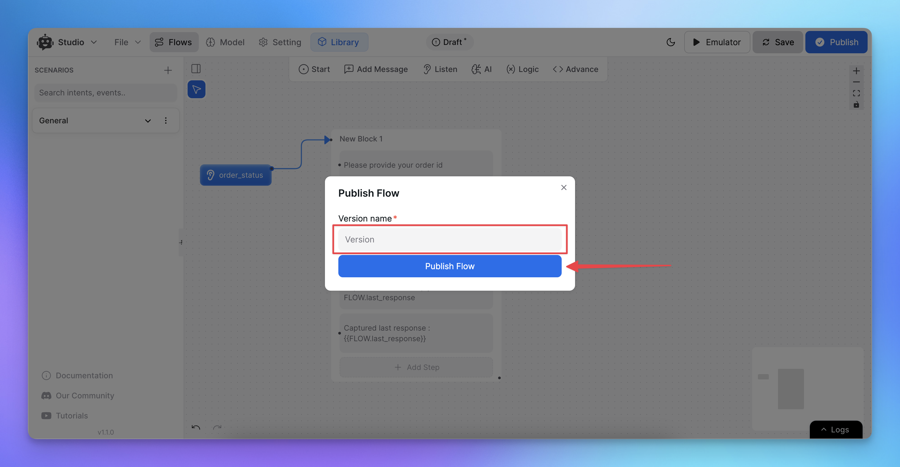Switch to the Model tab
This screenshot has height=467, width=900.
click(x=225, y=42)
